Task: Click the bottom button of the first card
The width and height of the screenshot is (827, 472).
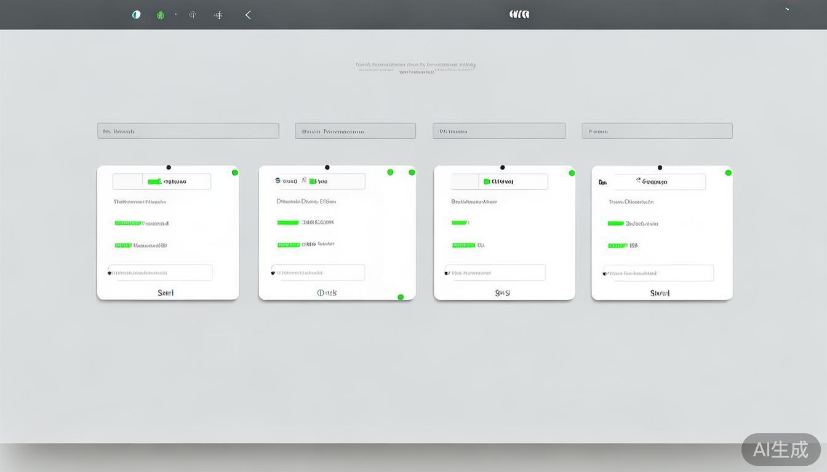Action: pos(166,293)
